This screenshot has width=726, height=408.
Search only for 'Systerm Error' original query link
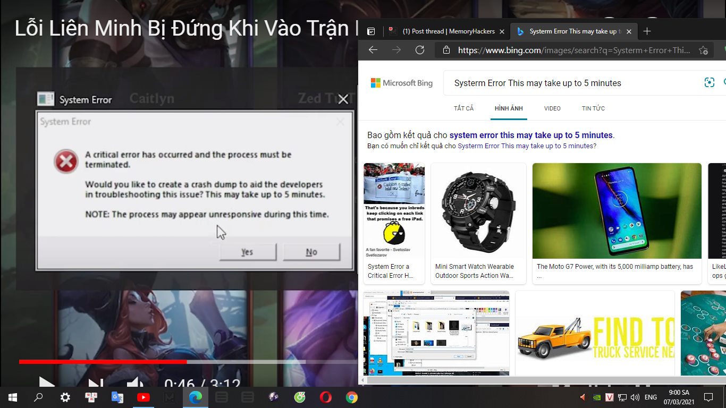[x=526, y=146]
